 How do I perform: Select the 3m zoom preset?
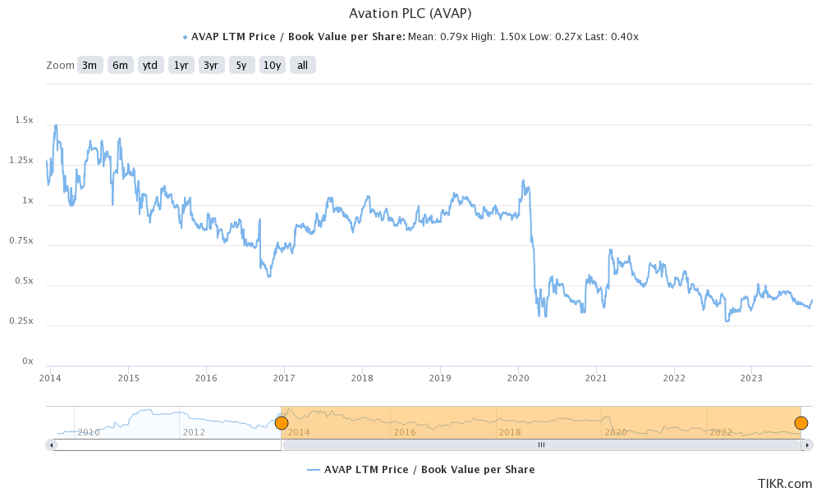click(89, 65)
